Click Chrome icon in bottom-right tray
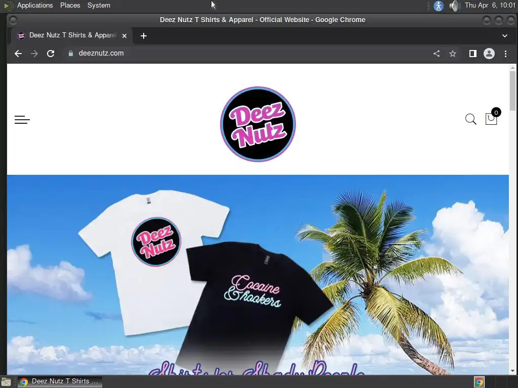 (x=479, y=382)
